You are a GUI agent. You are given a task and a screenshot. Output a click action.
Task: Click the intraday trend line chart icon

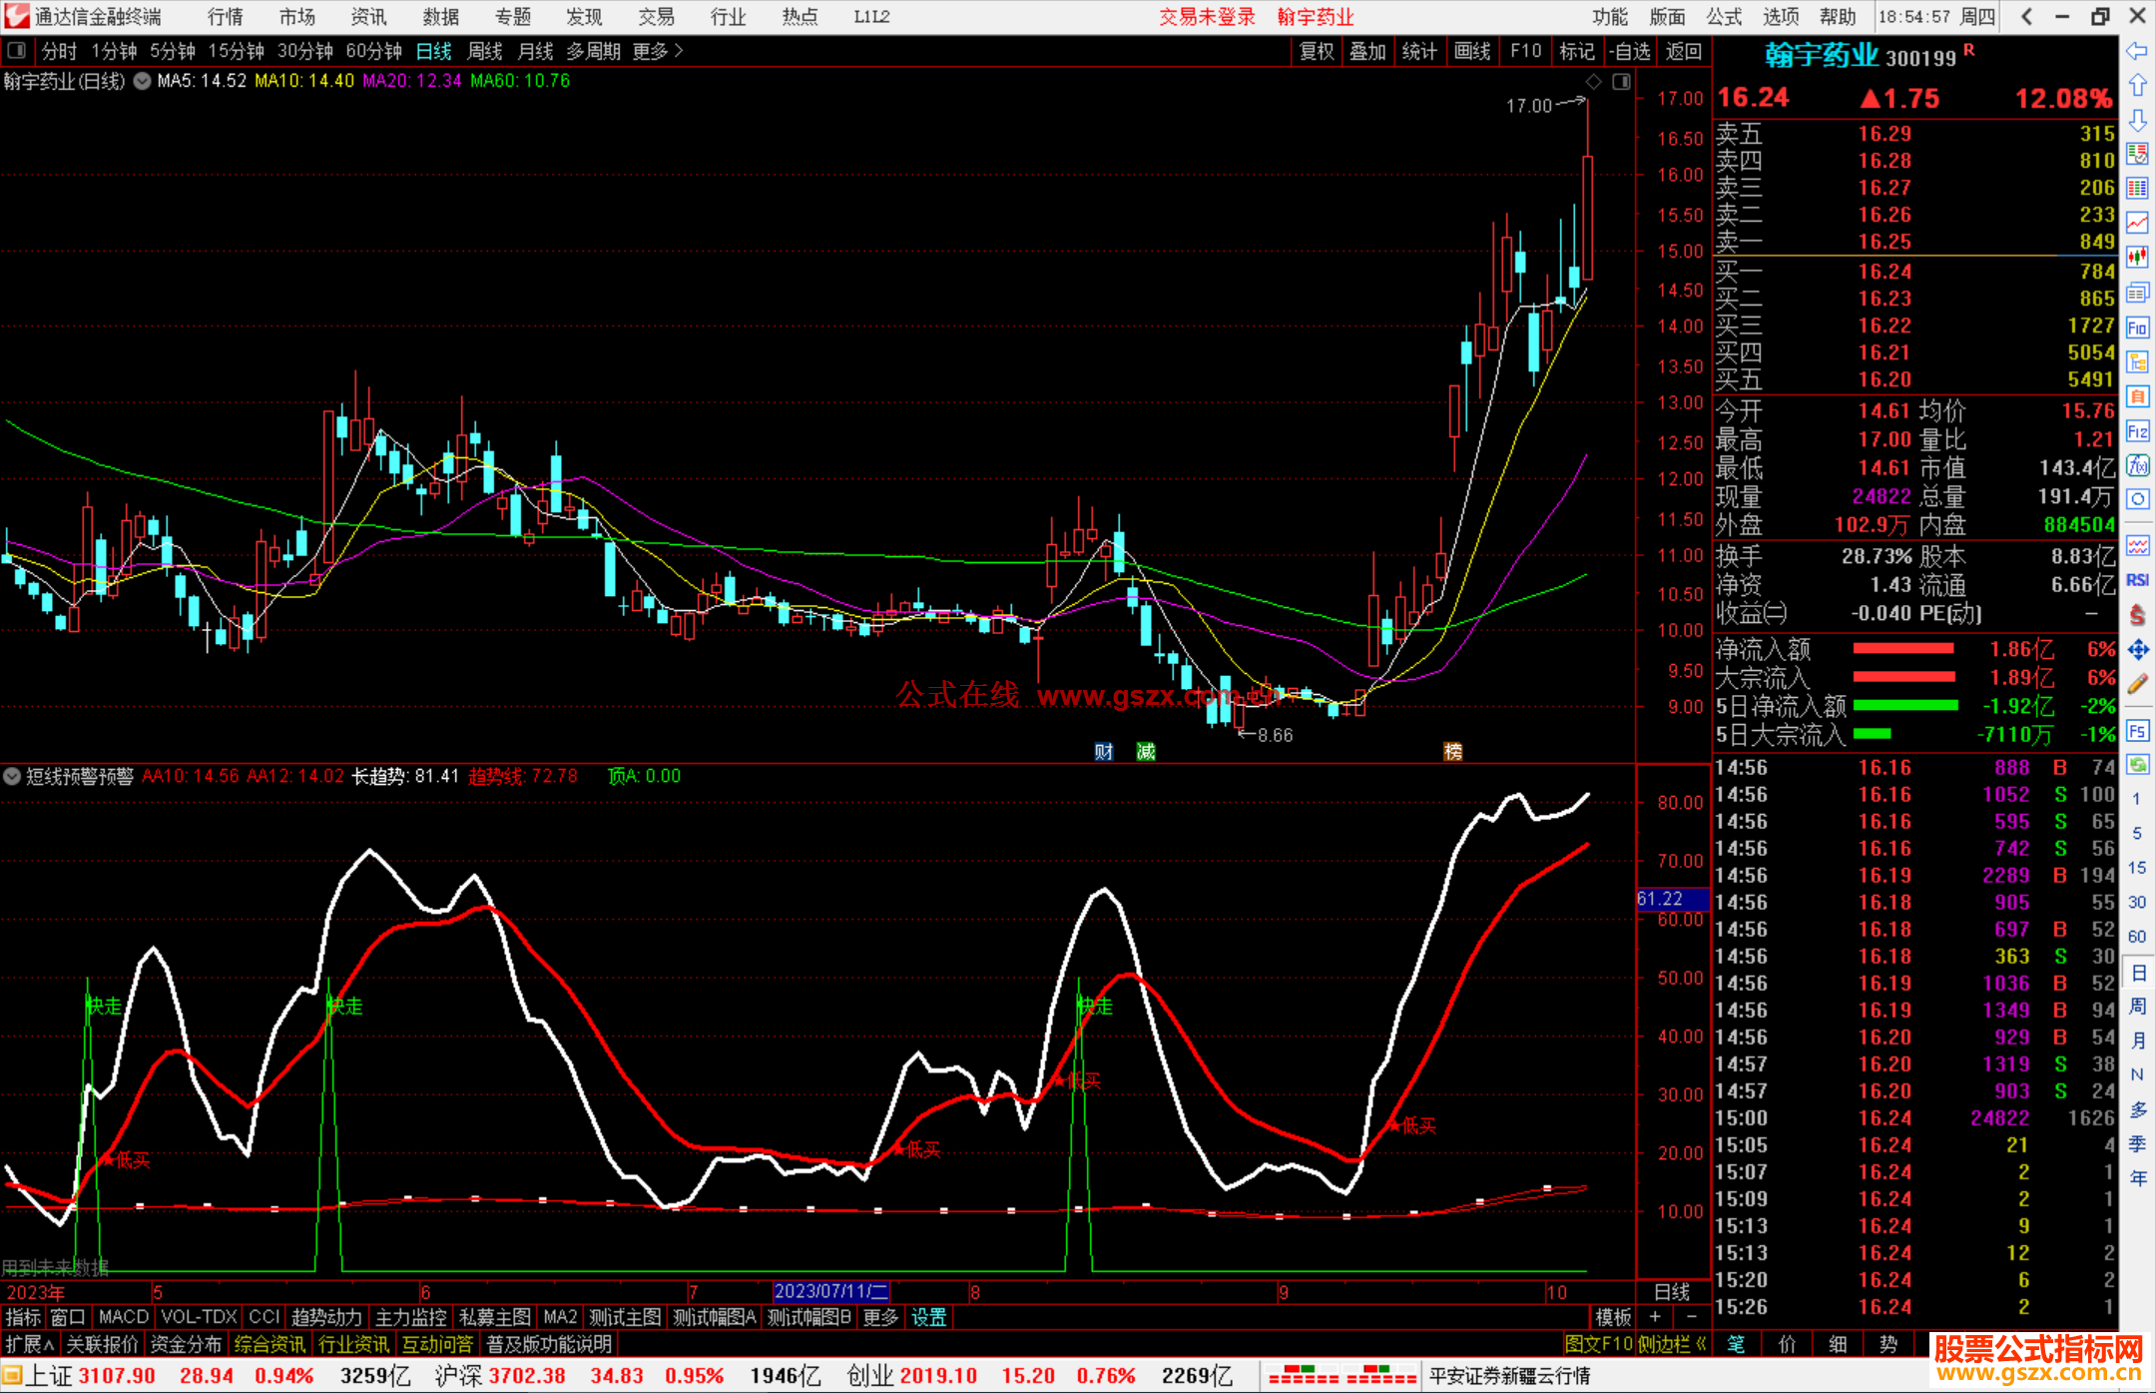(2137, 223)
